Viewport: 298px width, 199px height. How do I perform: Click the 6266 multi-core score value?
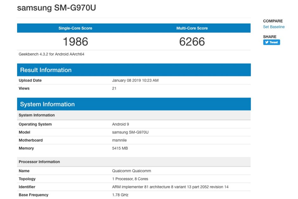pos(192,42)
